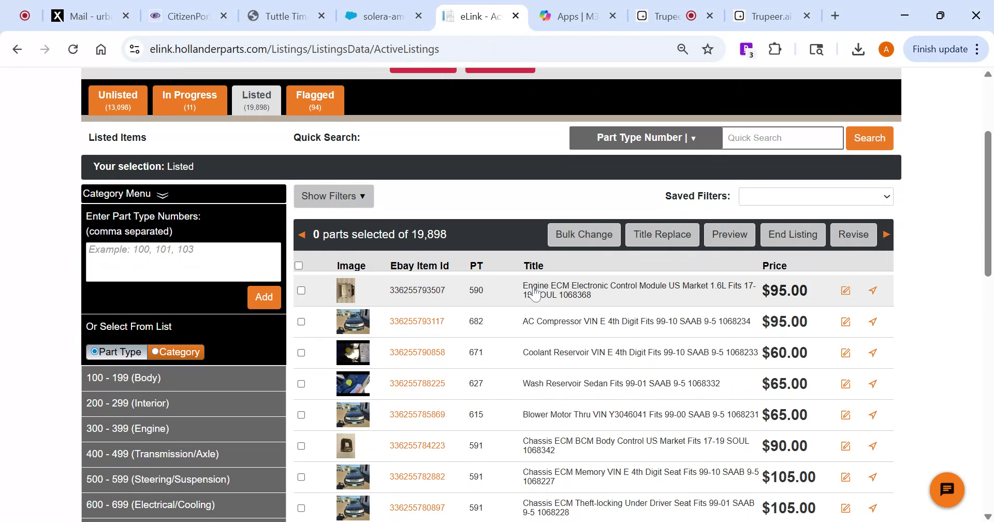Open ebay item link 336255790858
The image size is (994, 522).
[417, 352]
